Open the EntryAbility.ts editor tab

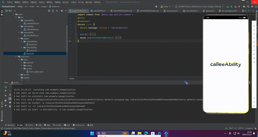tap(191, 11)
